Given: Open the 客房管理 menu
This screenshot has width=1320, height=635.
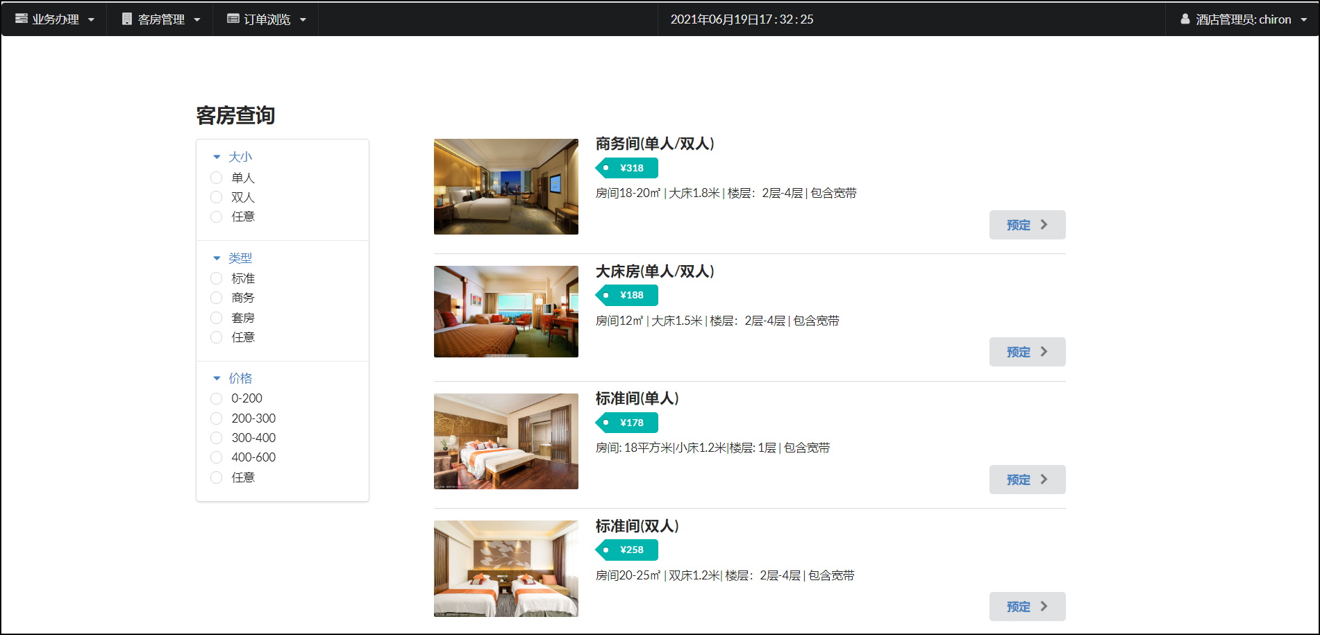Looking at the screenshot, I should click(161, 19).
